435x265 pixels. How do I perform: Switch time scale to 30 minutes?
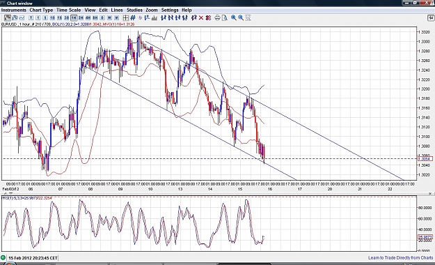pyautogui.click(x=67, y=18)
